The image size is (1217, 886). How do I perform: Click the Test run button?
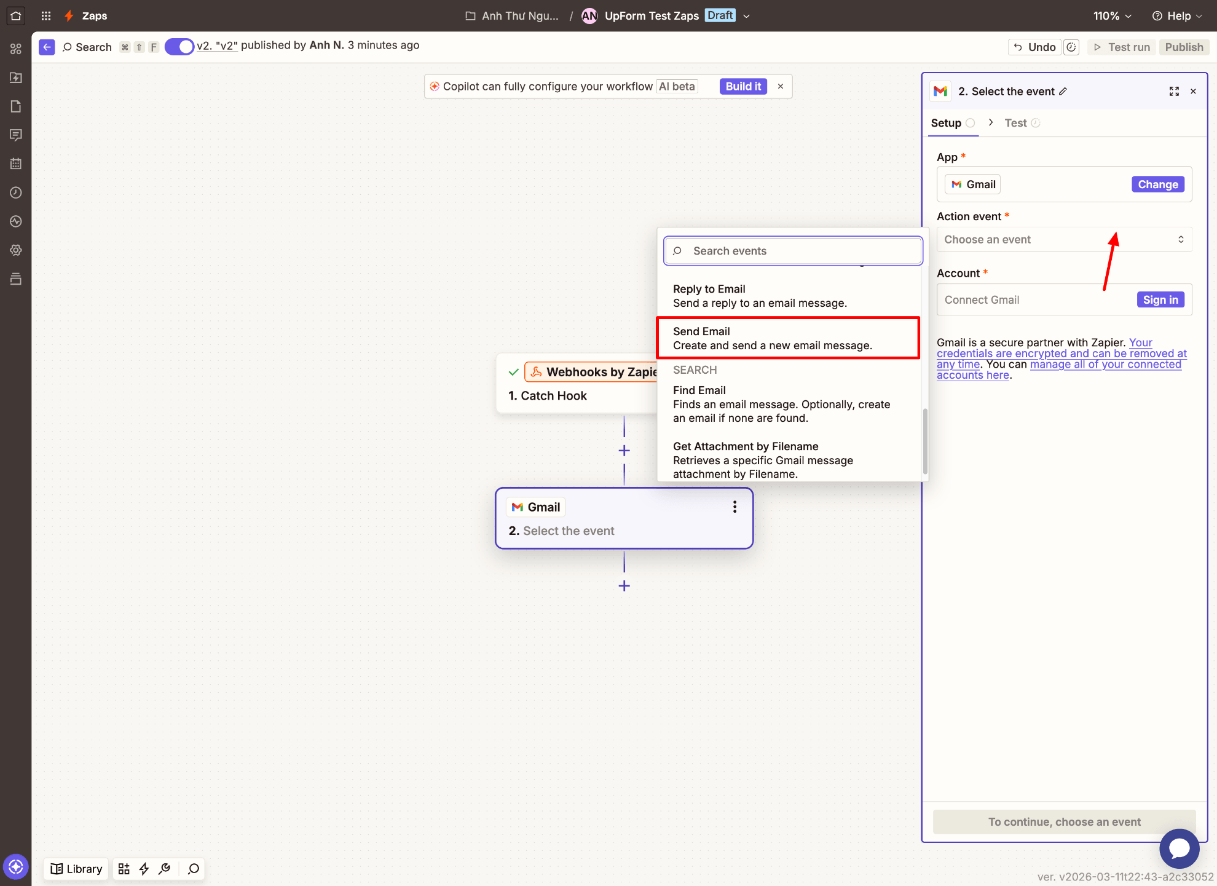pyautogui.click(x=1122, y=47)
